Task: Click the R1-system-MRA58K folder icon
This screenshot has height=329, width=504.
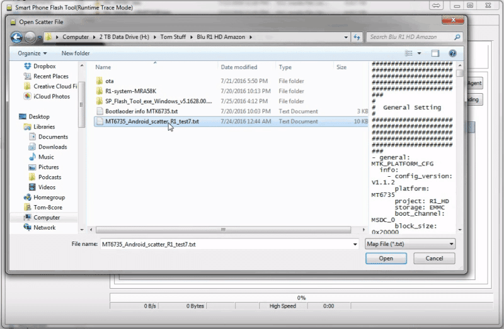Action: 100,91
